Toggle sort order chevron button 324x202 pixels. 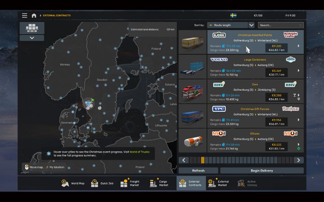tap(252, 25)
